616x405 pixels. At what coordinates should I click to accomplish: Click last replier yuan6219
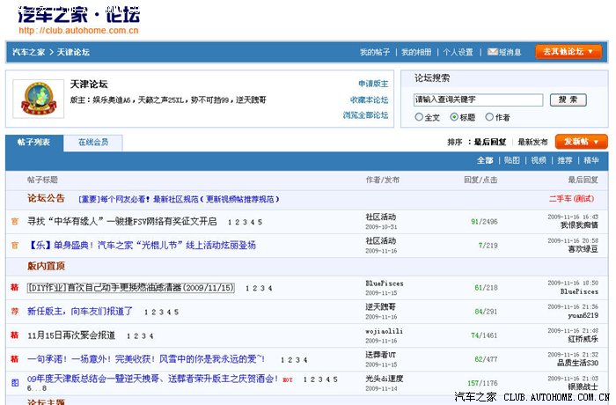click(583, 315)
